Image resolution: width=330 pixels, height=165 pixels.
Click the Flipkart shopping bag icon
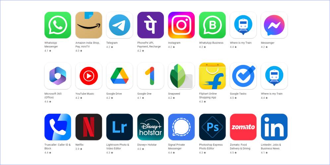click(x=212, y=76)
